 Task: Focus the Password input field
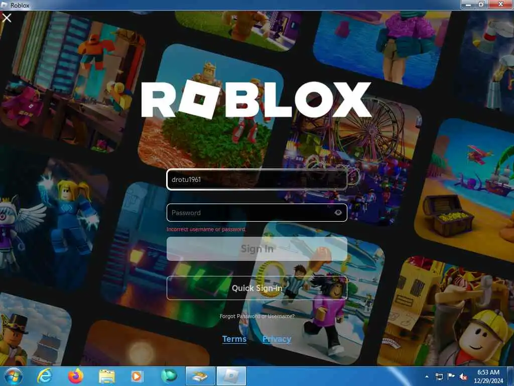[x=256, y=213]
